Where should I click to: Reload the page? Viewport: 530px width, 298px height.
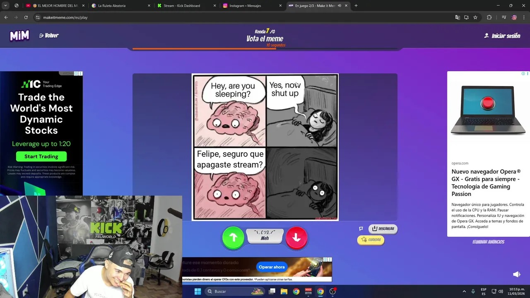tap(26, 17)
